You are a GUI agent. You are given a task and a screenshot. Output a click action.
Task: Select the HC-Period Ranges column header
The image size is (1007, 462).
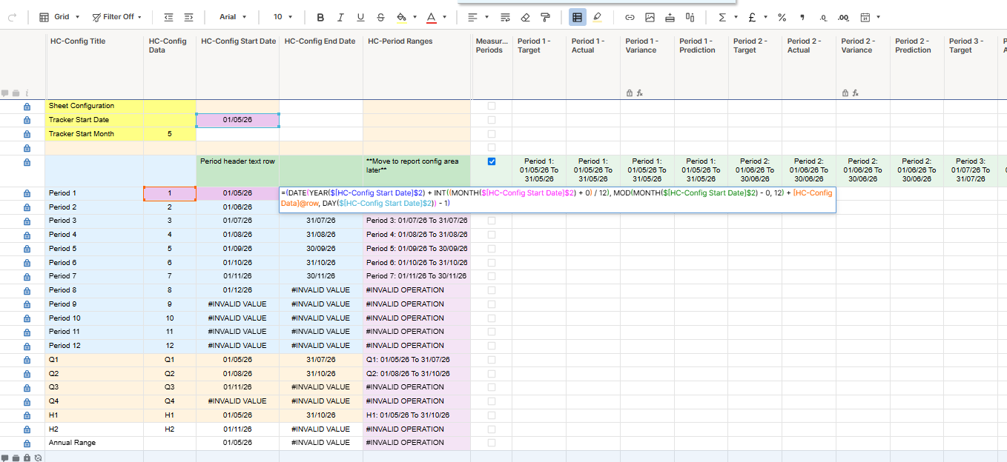click(417, 65)
